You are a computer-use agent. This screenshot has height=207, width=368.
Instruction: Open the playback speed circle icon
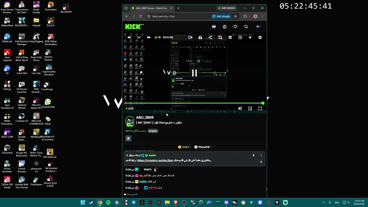tap(240, 37)
